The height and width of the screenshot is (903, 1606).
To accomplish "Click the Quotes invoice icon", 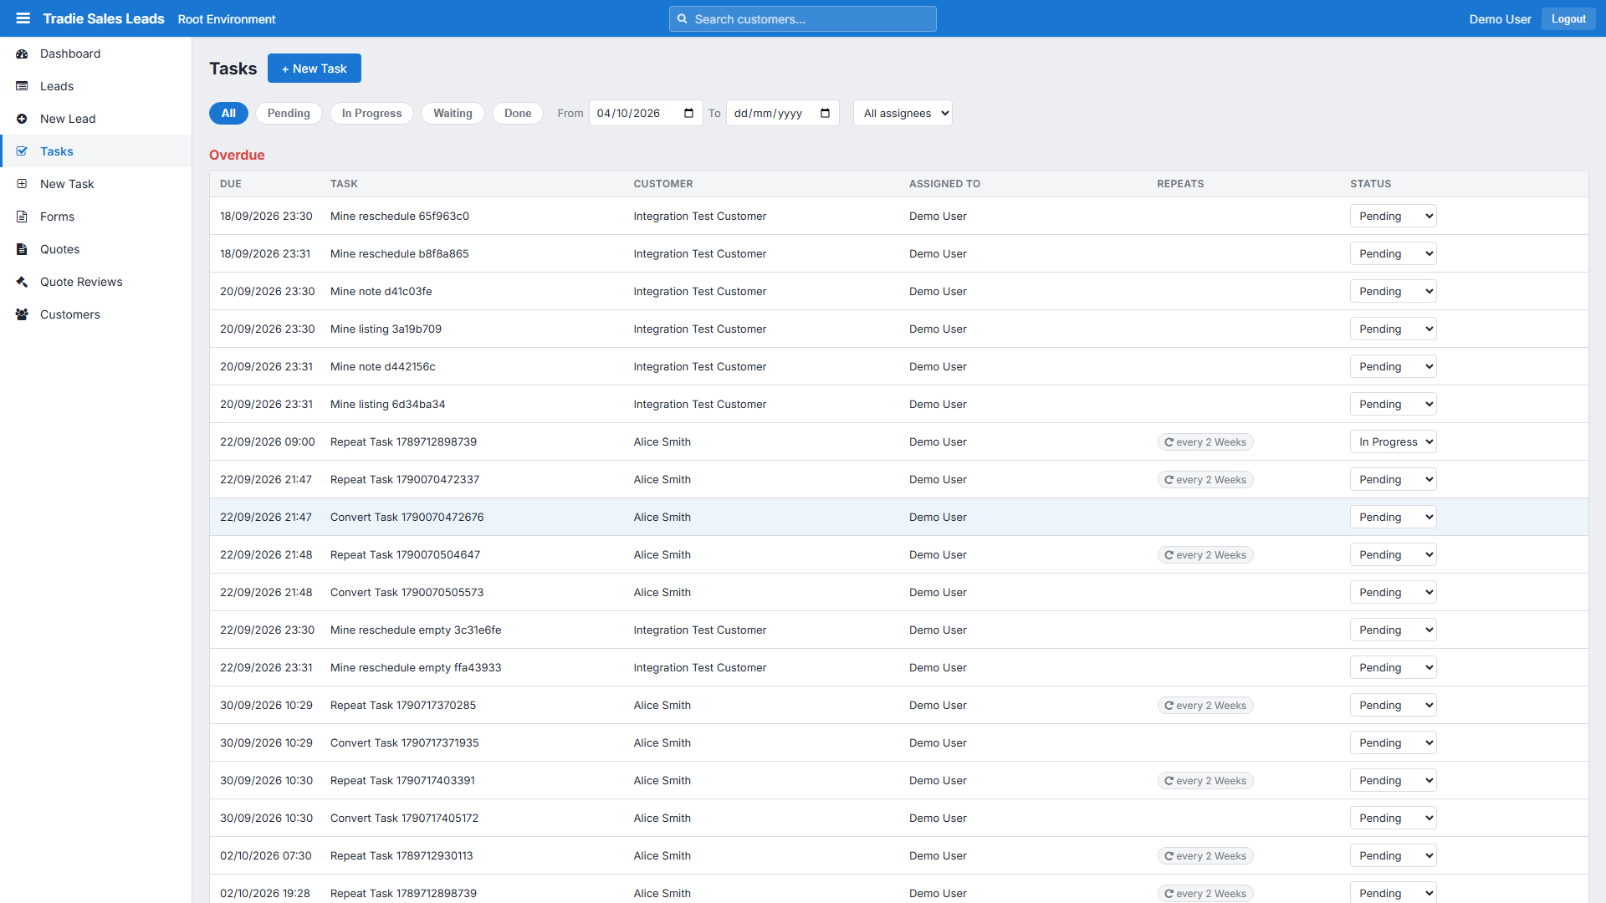I will pos(22,249).
